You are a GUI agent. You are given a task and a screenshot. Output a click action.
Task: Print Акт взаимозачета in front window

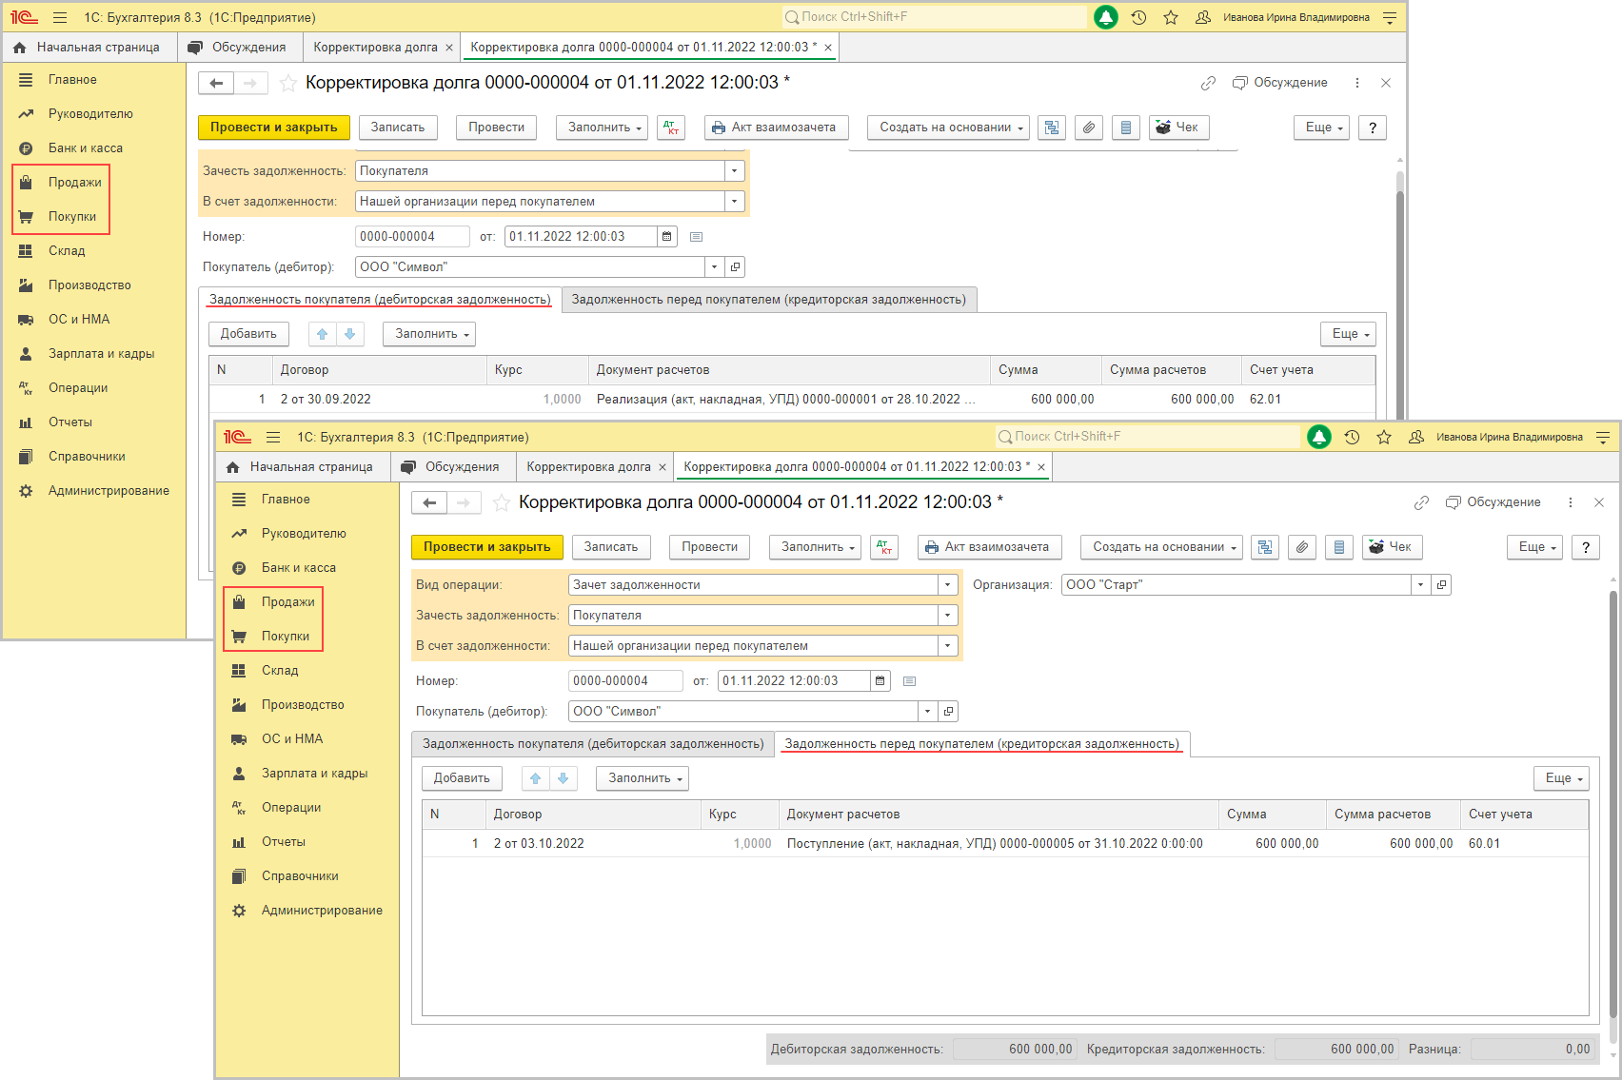pyautogui.click(x=990, y=547)
